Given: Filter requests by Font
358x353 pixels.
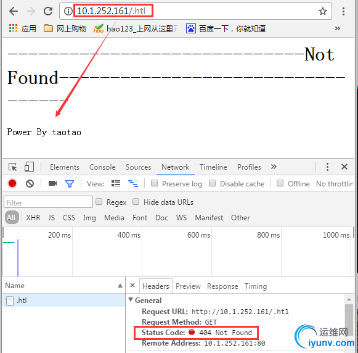Looking at the screenshot, I should tap(140, 217).
